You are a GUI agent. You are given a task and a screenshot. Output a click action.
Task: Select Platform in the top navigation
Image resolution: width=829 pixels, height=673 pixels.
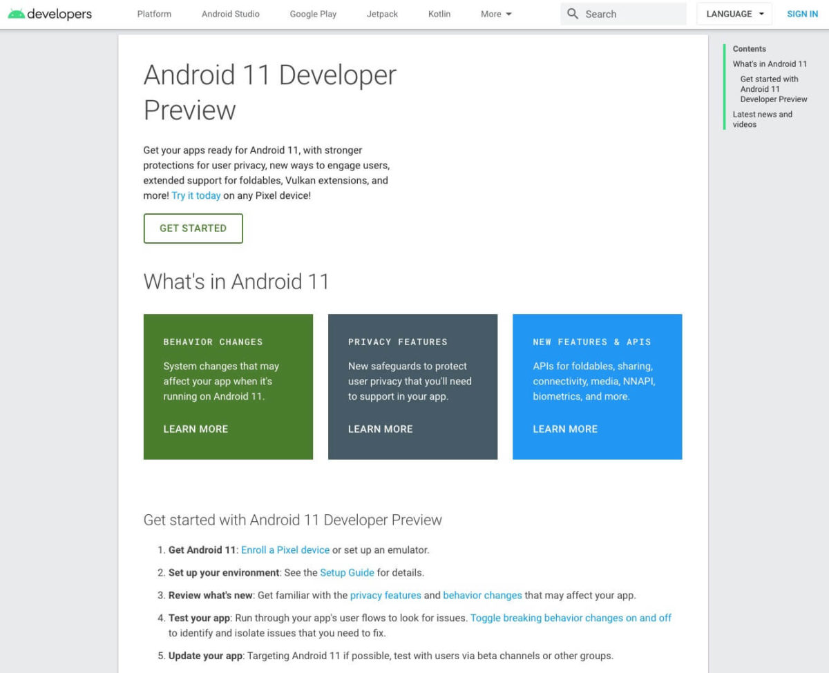(x=153, y=13)
